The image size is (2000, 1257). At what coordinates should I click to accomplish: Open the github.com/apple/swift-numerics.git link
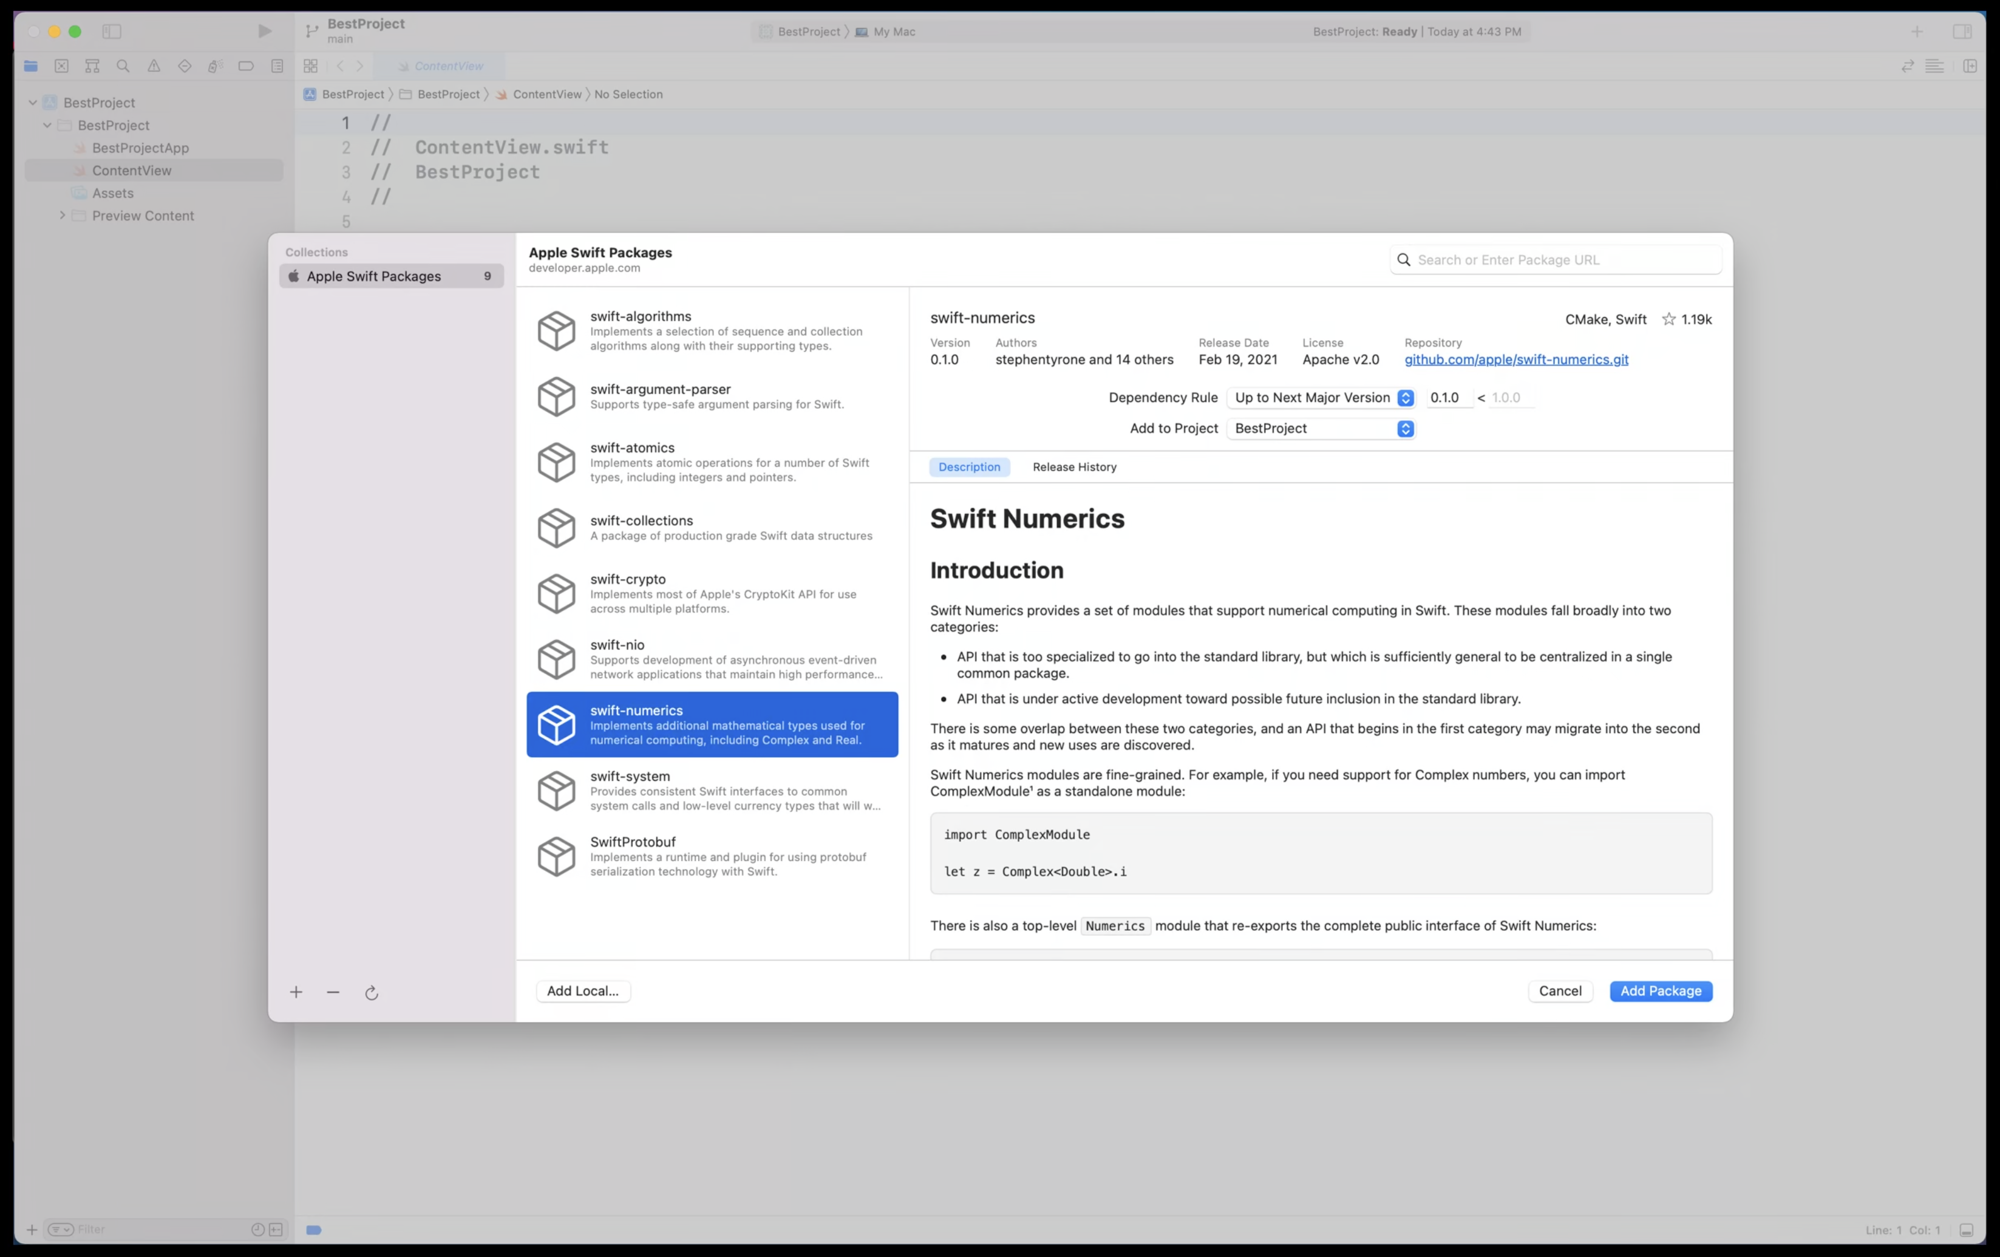(1515, 359)
